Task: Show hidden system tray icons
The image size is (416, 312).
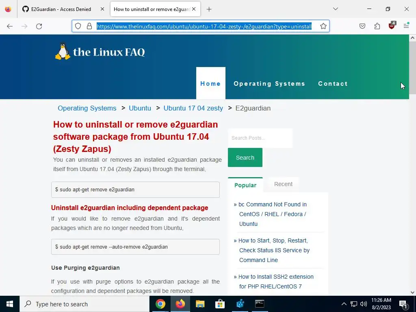Action: tap(344, 304)
